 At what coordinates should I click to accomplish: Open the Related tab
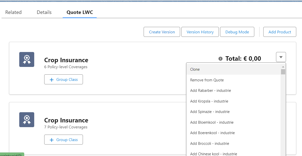[x=13, y=12]
